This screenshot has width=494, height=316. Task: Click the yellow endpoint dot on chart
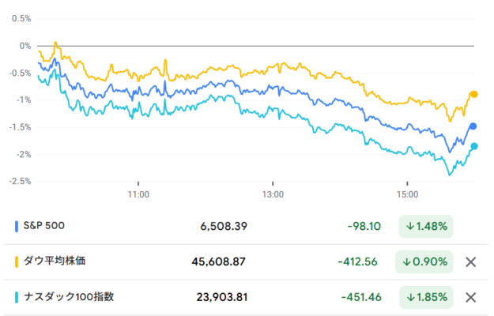[474, 94]
